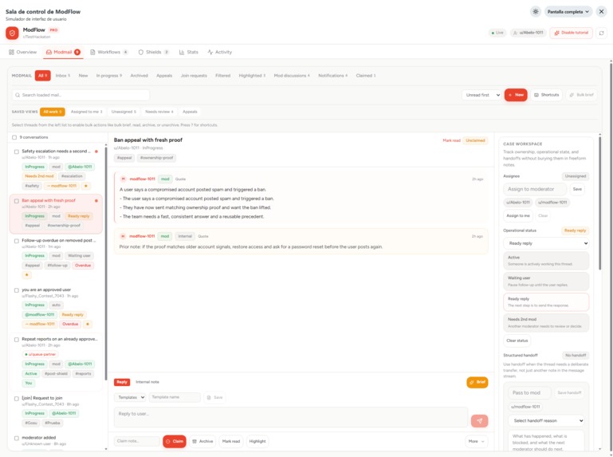Click the Bulk brief button

pyautogui.click(x=581, y=95)
